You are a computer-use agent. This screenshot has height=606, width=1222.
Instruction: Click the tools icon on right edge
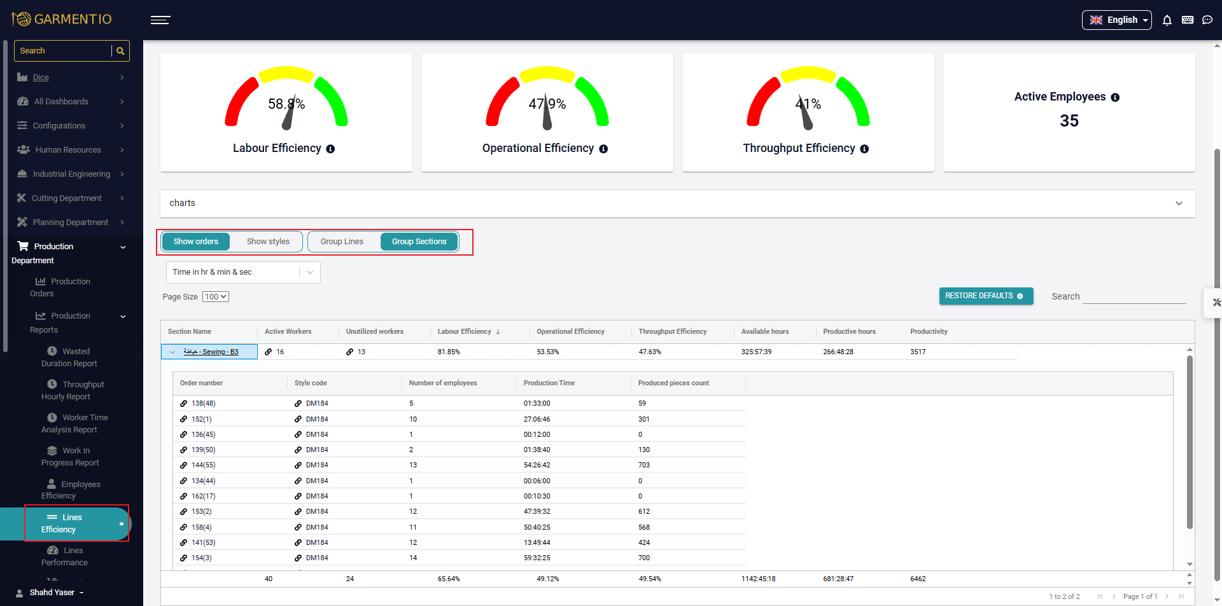[x=1216, y=303]
